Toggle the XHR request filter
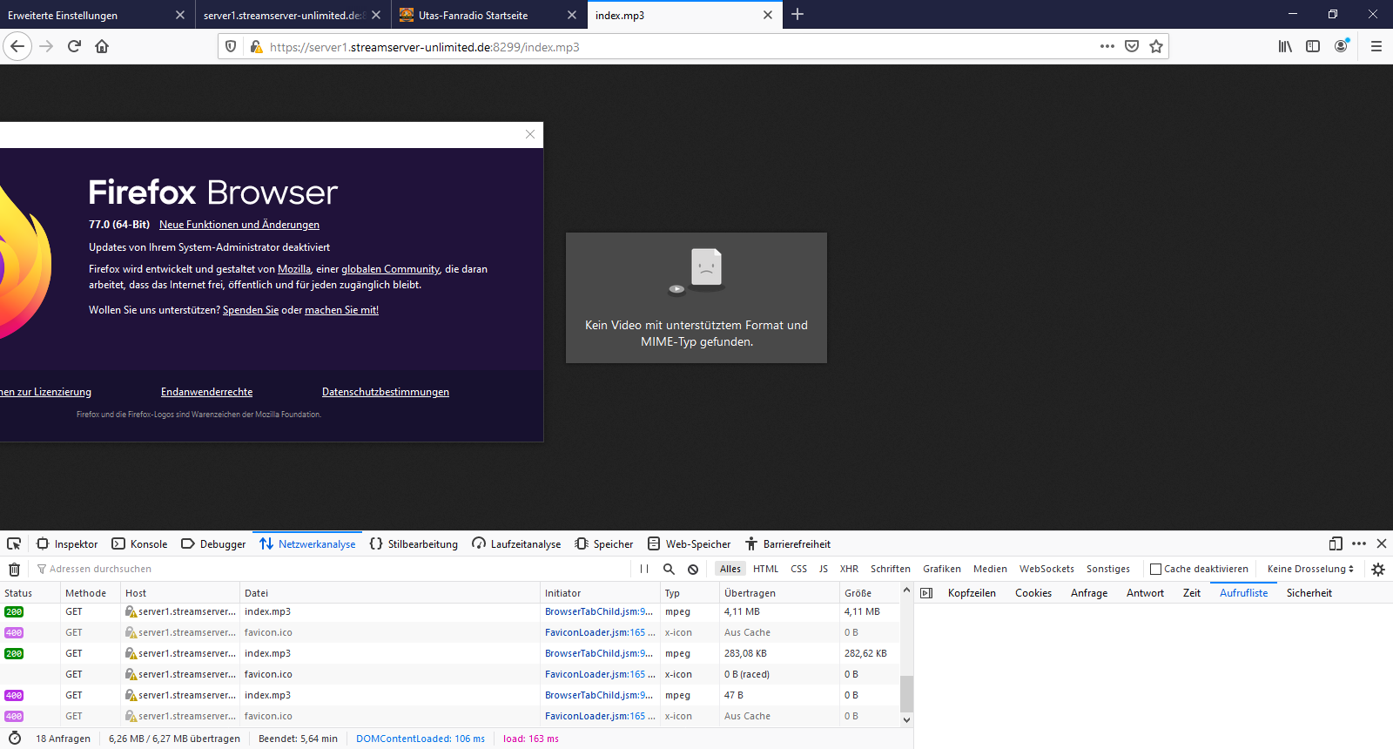This screenshot has height=749, width=1393. click(x=849, y=570)
